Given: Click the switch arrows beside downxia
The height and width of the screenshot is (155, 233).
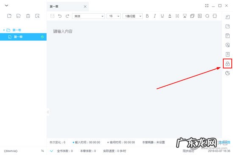Looking at the screenshot, I should pyautogui.click(x=42, y=151).
